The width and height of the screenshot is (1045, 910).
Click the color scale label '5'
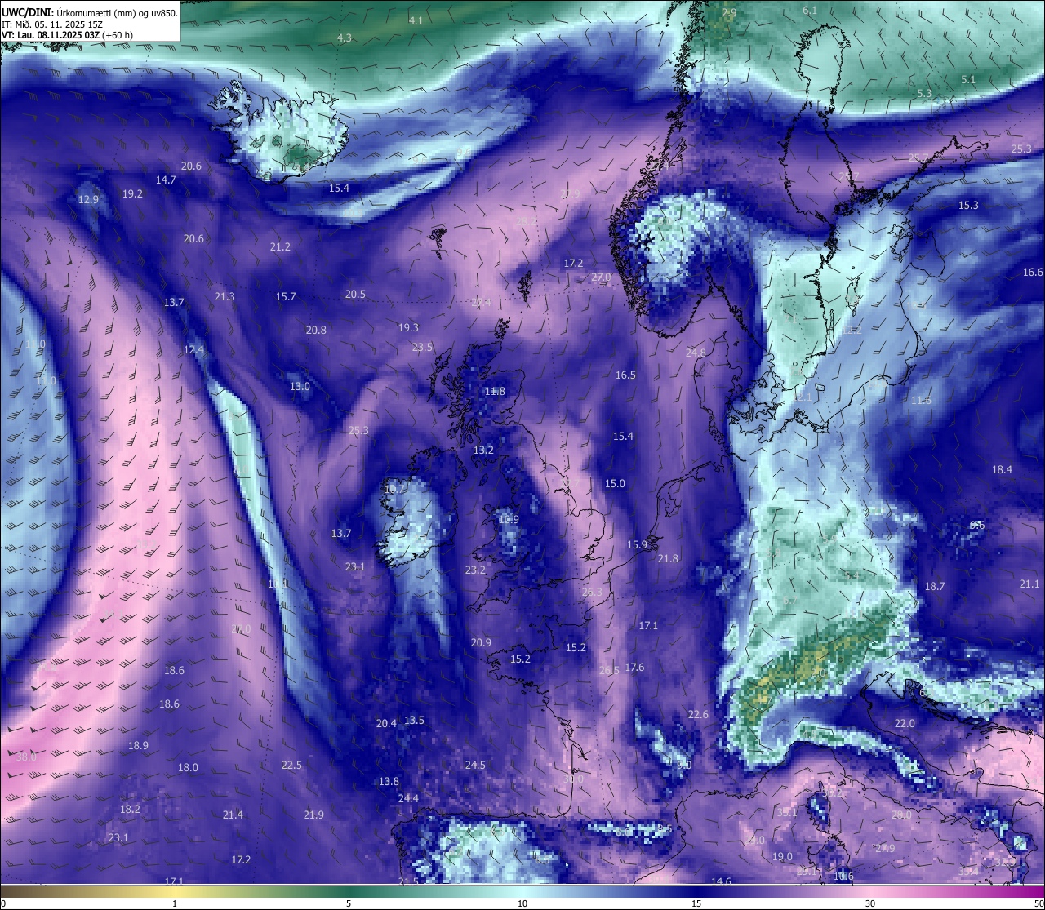click(x=349, y=903)
